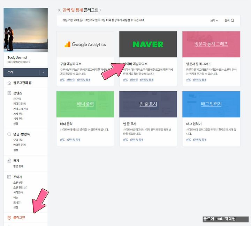This screenshot has width=251, height=226.
Task: Click #PC tag on 빈 줄 표시 card
Action: tap(125, 140)
